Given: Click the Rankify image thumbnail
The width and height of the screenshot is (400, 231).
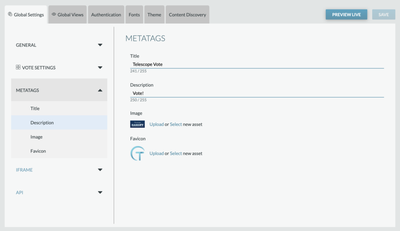Looking at the screenshot, I should tap(137, 124).
